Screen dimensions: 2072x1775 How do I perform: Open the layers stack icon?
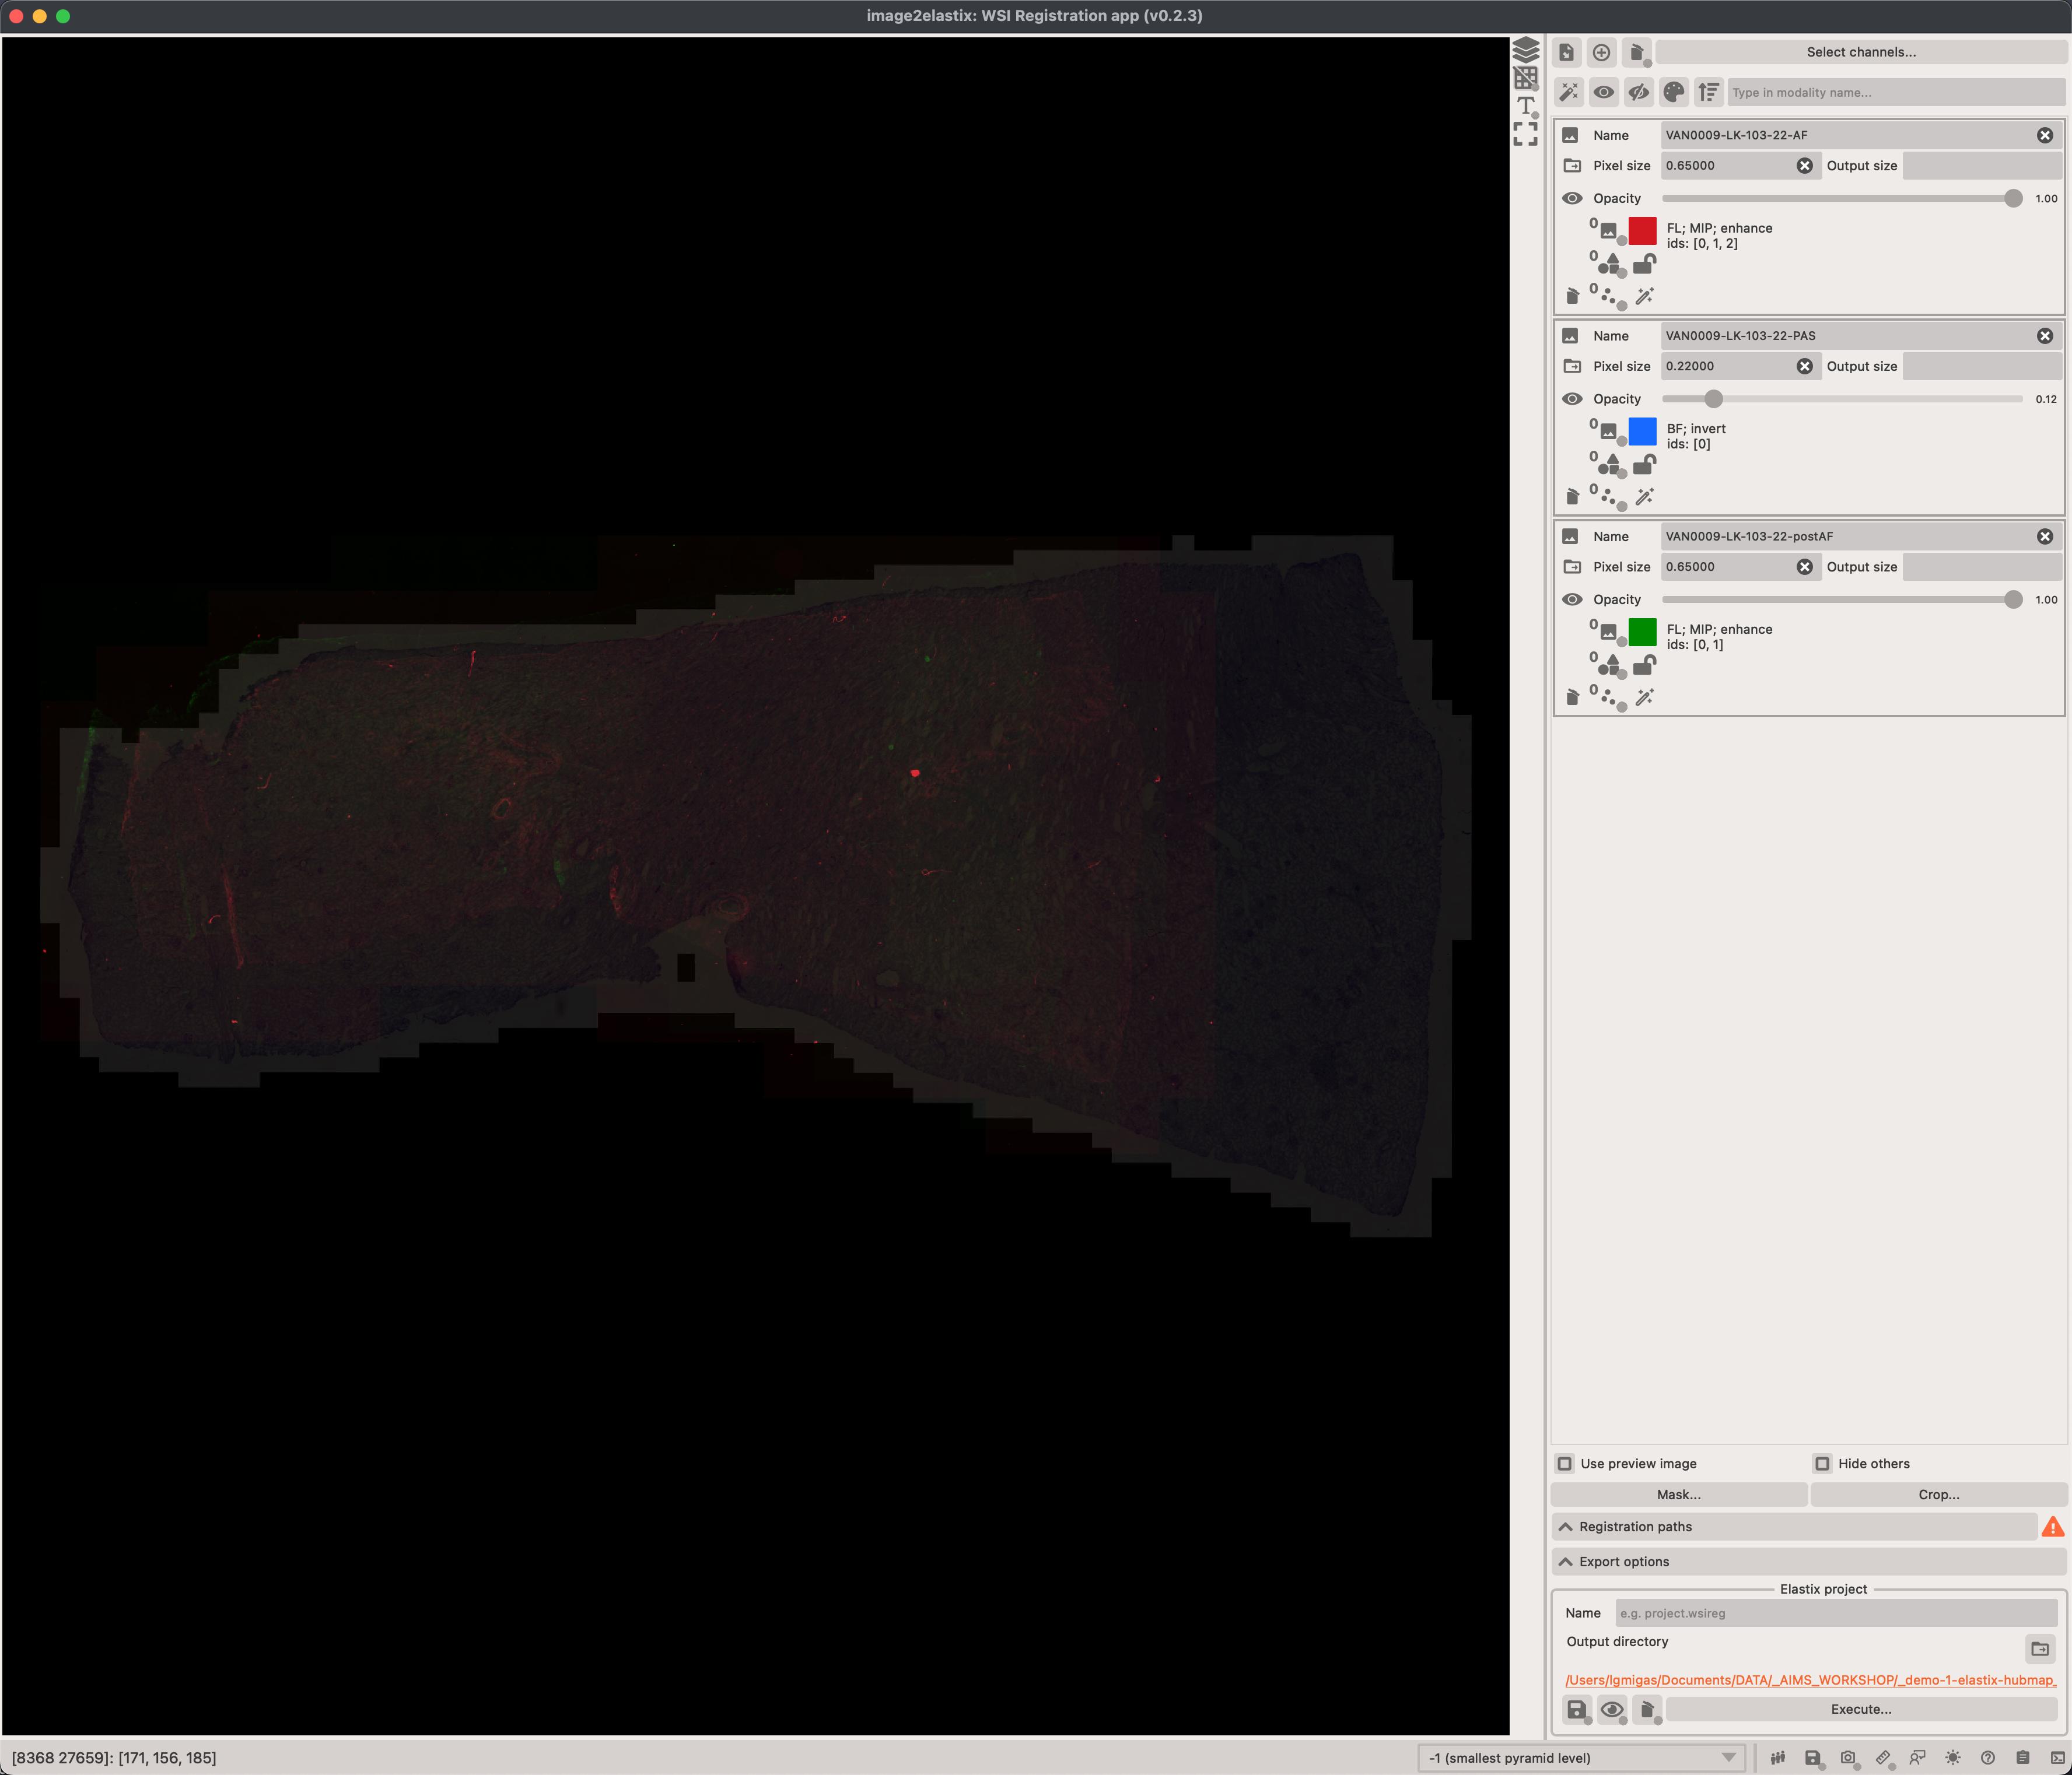click(1525, 50)
